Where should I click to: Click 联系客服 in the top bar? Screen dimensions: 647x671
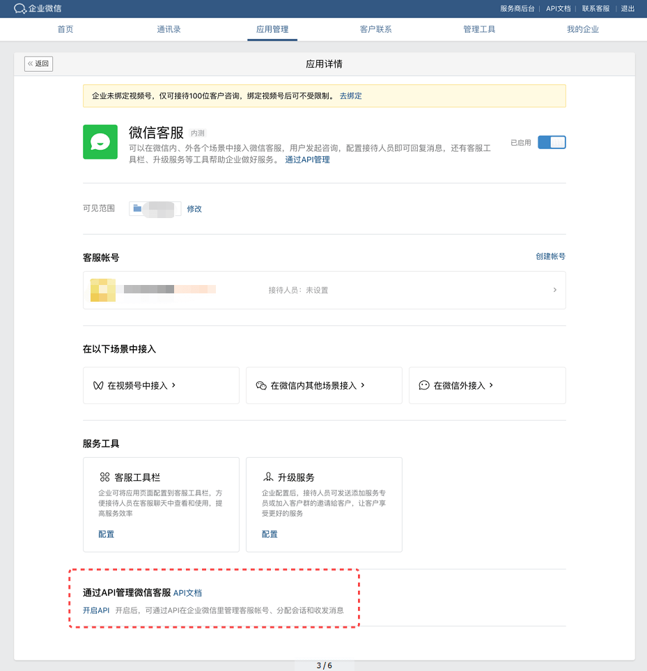[x=595, y=8]
